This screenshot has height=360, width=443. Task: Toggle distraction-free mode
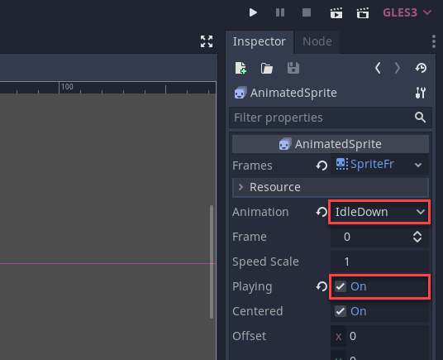207,41
